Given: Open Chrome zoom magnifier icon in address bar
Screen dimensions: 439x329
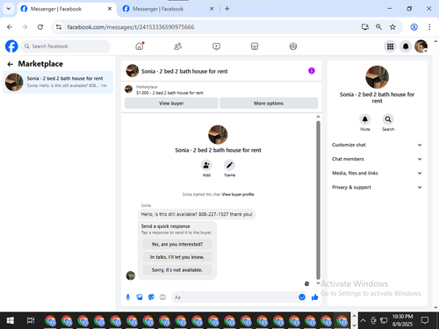Looking at the screenshot, I should point(378,27).
